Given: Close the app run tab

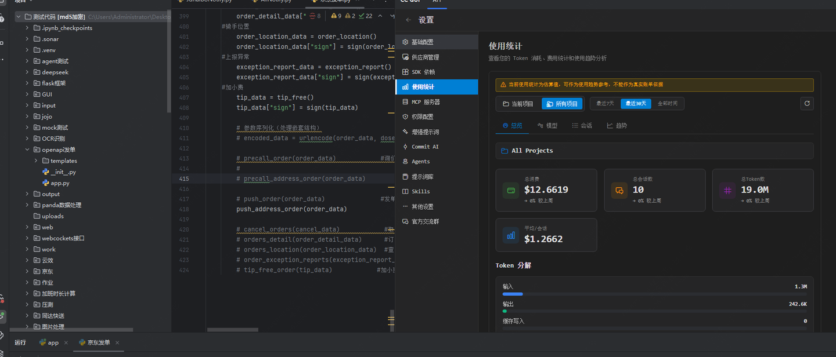Looking at the screenshot, I should pos(66,343).
